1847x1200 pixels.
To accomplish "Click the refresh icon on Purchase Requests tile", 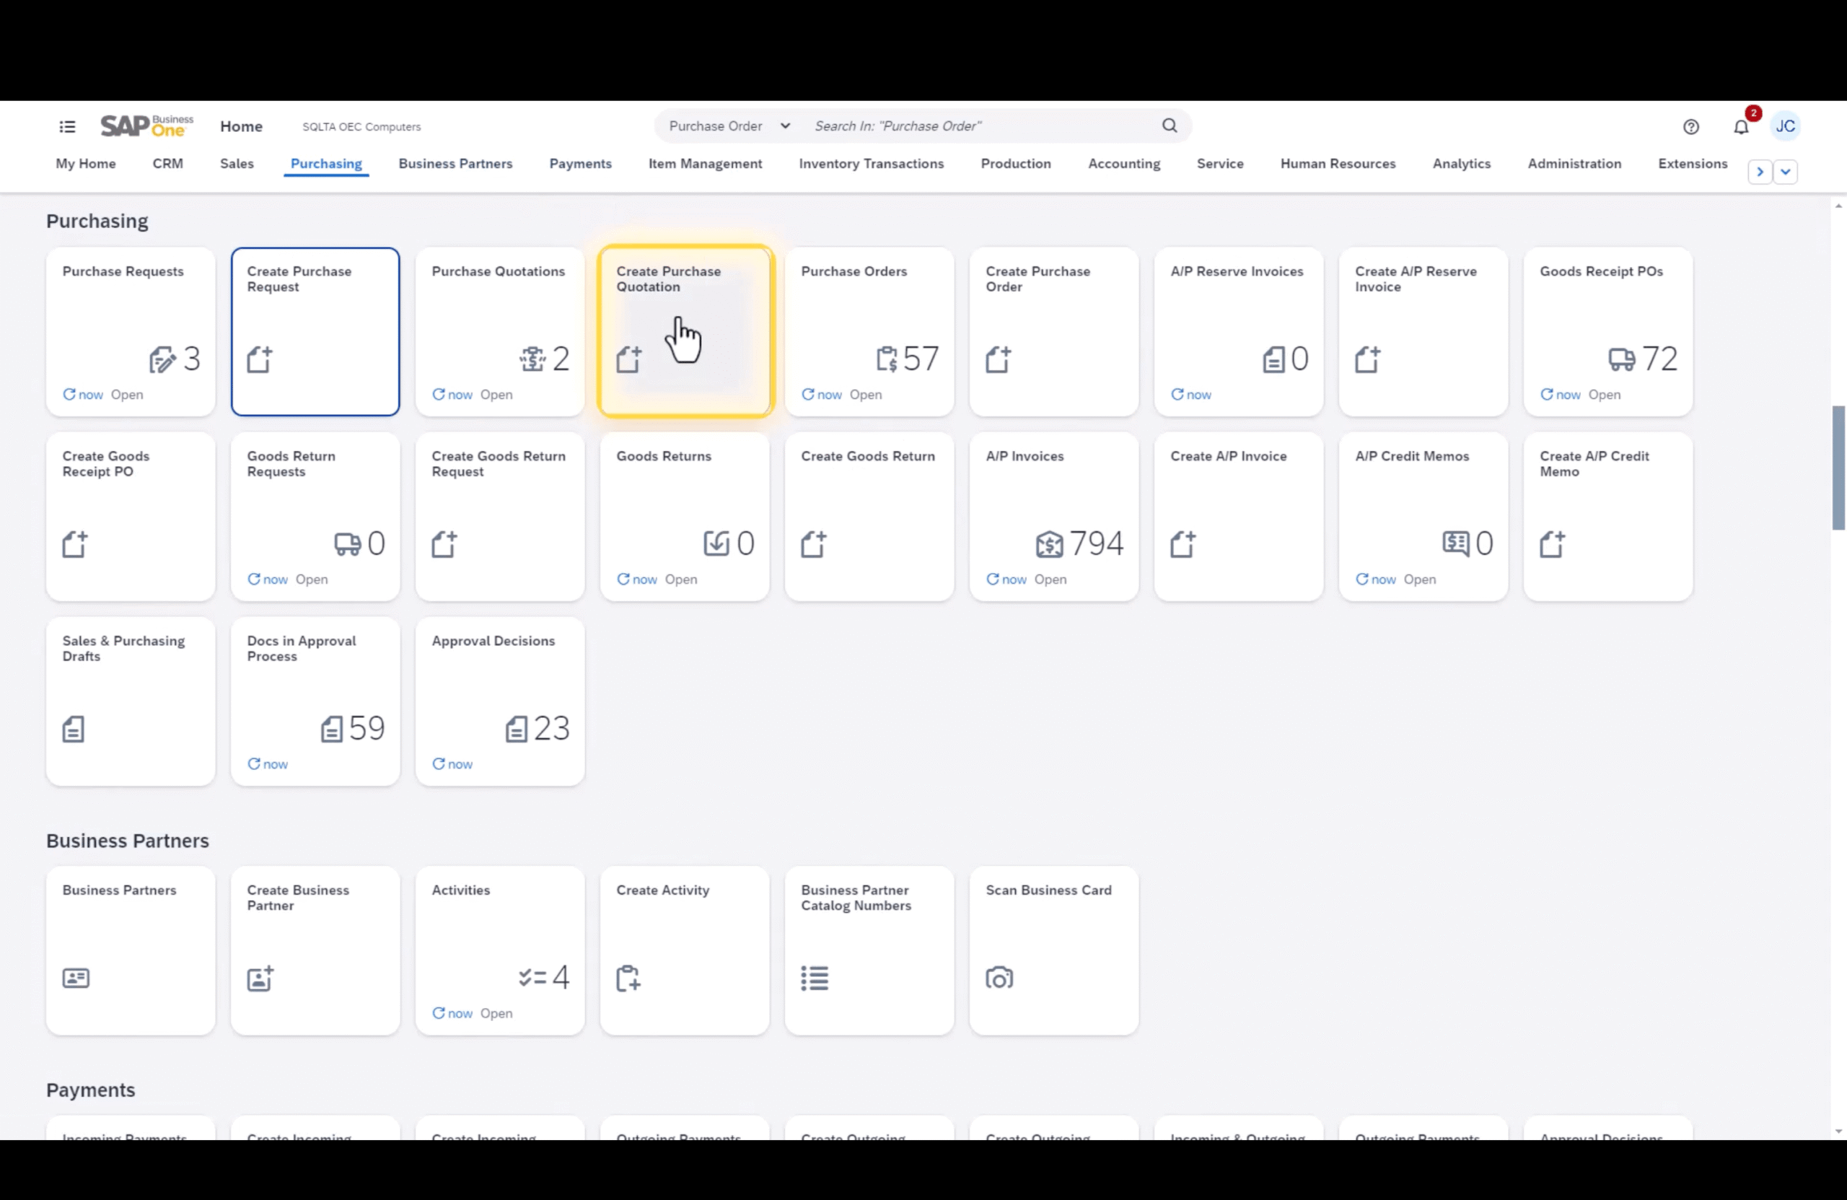I will click(69, 394).
